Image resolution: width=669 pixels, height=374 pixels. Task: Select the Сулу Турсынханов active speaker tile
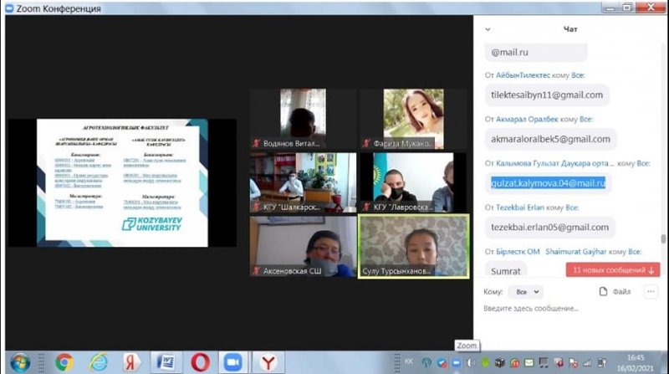click(413, 246)
